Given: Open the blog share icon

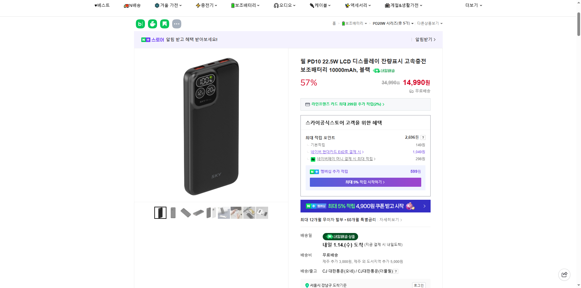Looking at the screenshot, I should 140,24.
